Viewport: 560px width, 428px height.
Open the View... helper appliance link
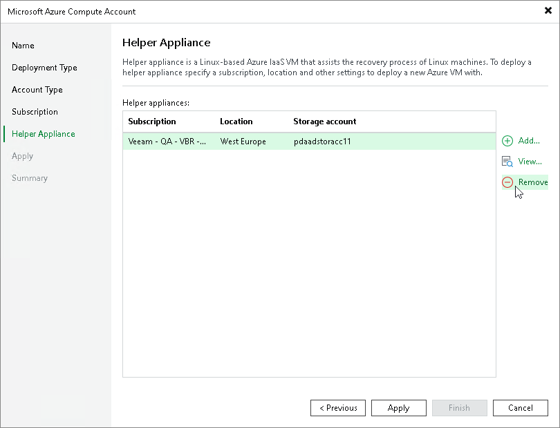point(530,162)
